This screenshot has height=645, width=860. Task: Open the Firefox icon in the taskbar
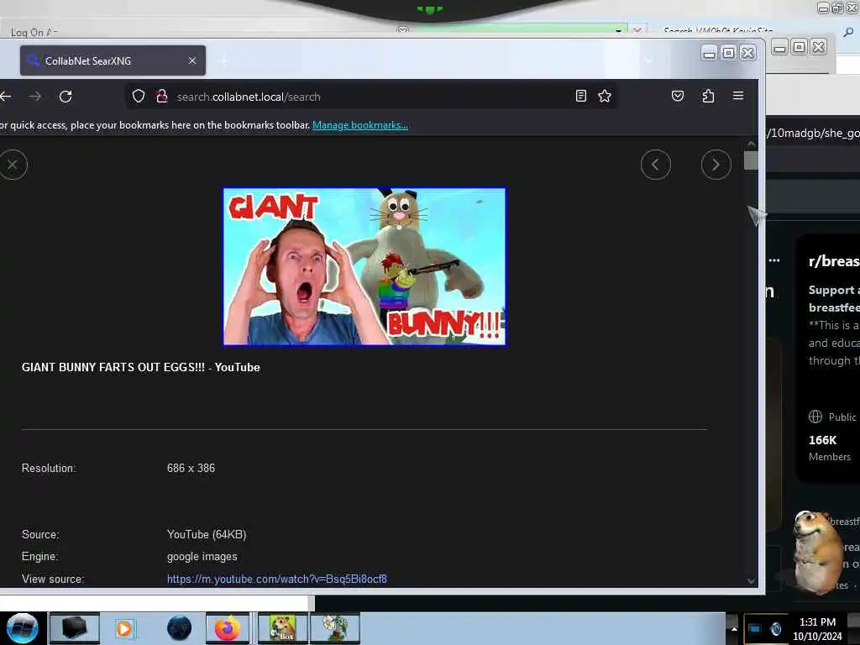pyautogui.click(x=228, y=628)
